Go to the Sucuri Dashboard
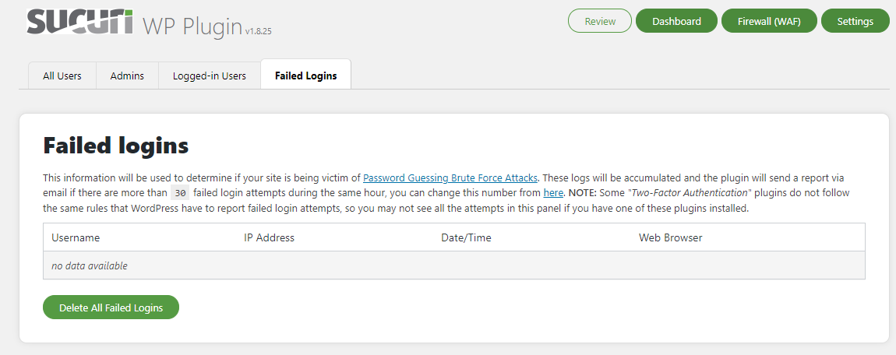The image size is (896, 355). (x=676, y=21)
